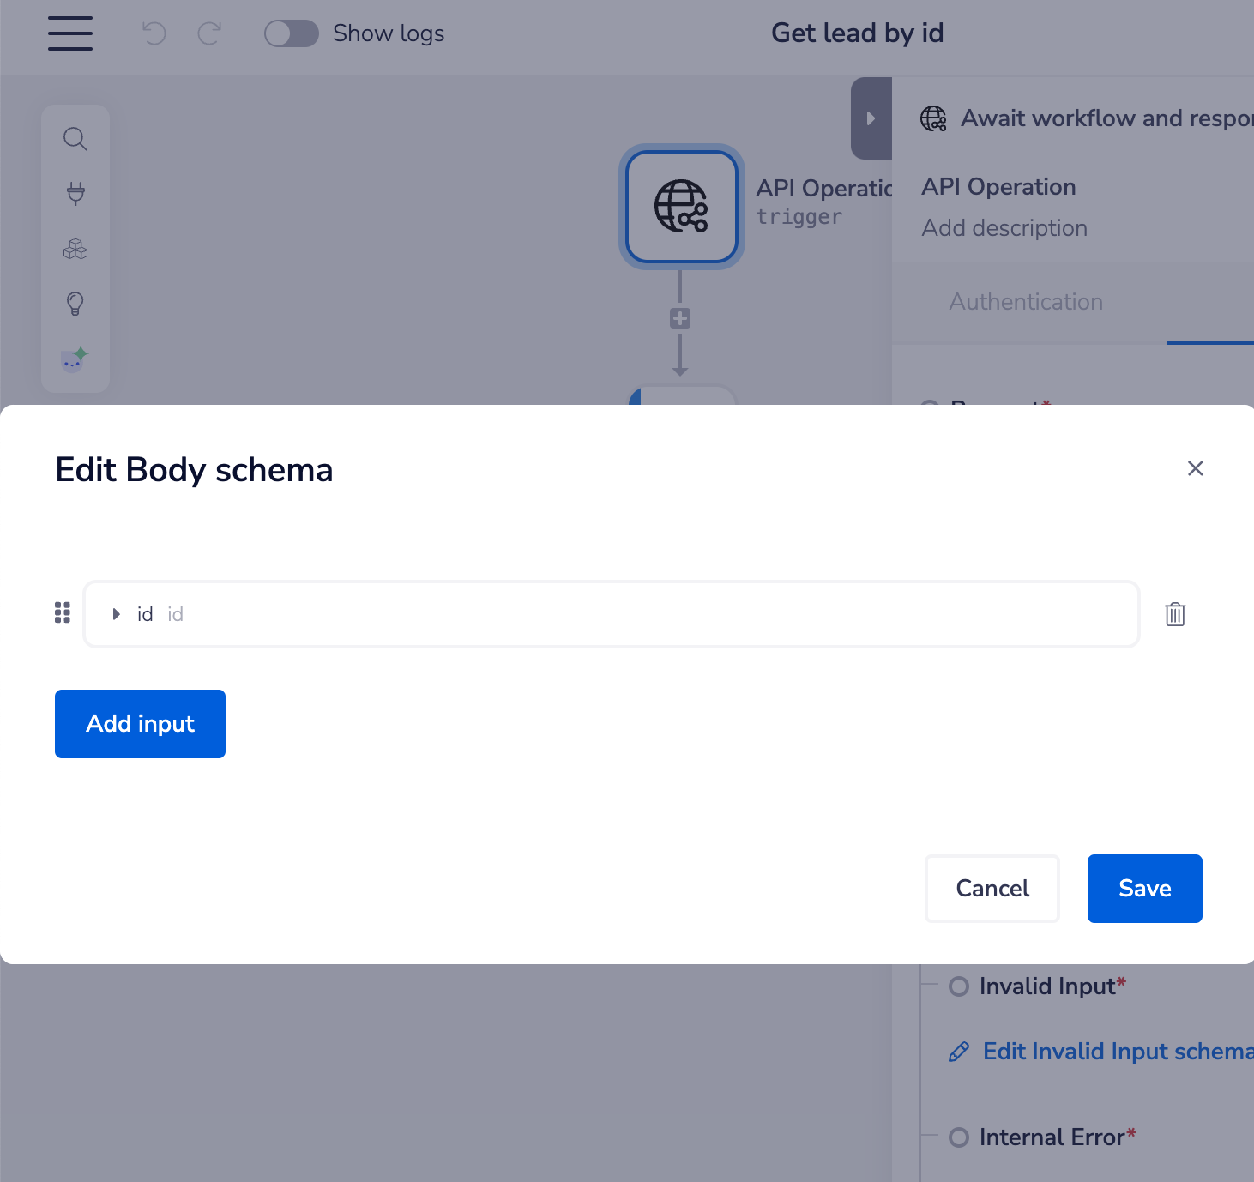Add a step with the plus connector
The image size is (1254, 1182).
[680, 319]
